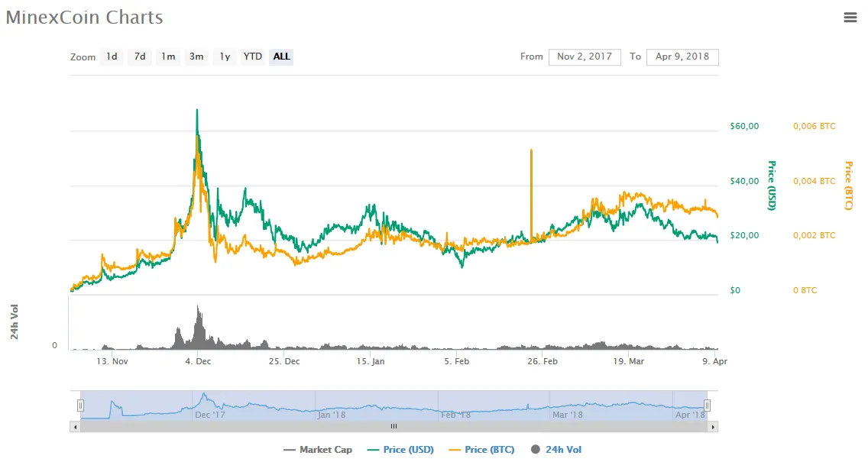
Task: Click the 5. Feb date label
Action: 457,361
